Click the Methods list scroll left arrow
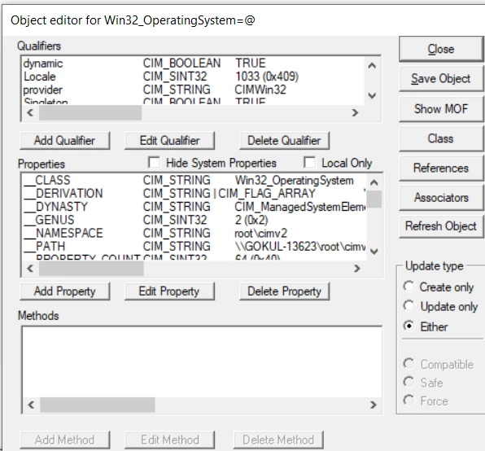This screenshot has height=451, width=485. (x=31, y=405)
